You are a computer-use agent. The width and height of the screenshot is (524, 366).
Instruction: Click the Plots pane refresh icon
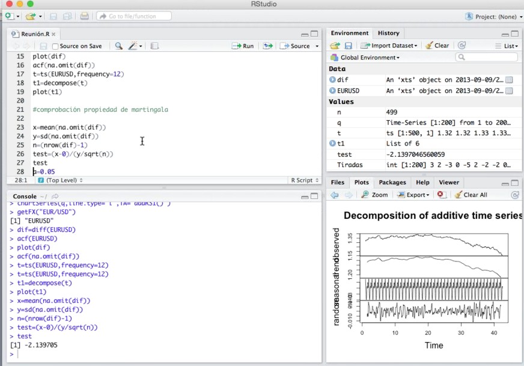tap(515, 195)
